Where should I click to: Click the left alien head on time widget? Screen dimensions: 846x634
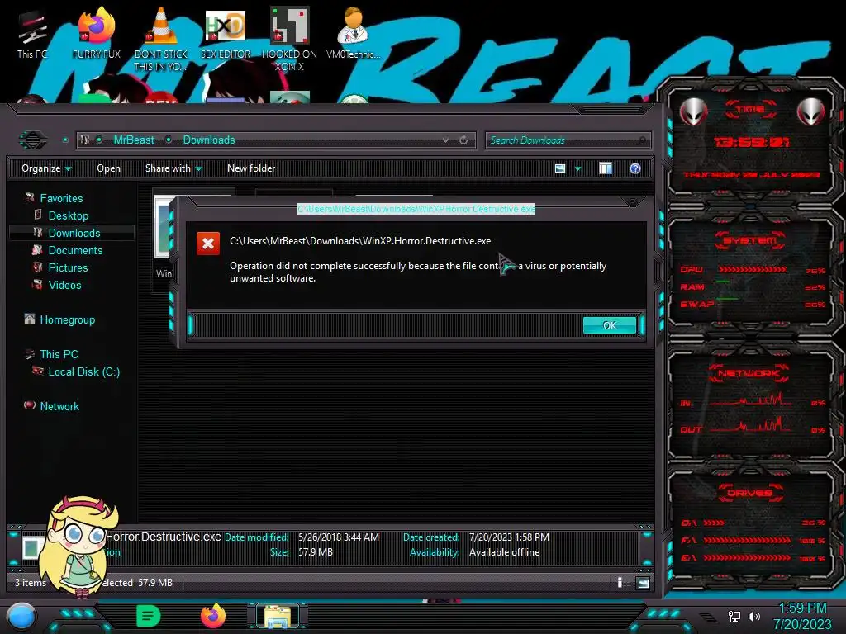(x=693, y=111)
